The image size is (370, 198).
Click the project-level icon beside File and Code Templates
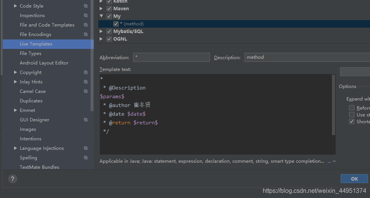coord(86,25)
